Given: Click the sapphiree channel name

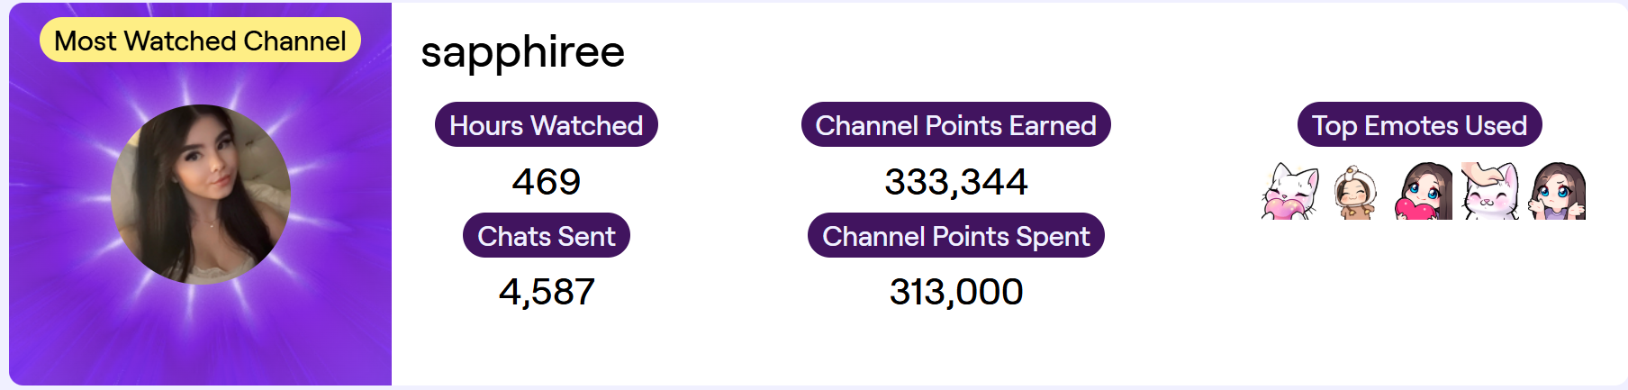Looking at the screenshot, I should [x=522, y=51].
